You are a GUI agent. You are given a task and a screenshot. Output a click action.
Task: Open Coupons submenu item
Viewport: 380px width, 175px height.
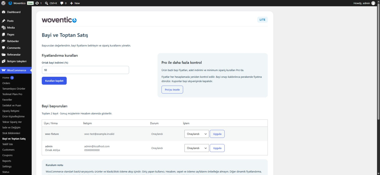point(7,155)
